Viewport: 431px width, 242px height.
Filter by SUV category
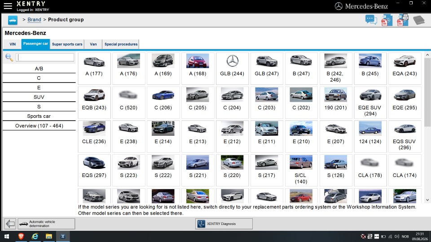[x=39, y=97]
